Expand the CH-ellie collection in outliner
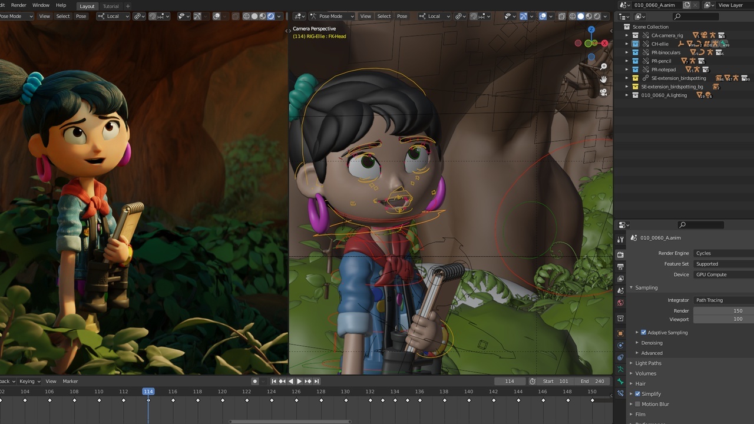The width and height of the screenshot is (754, 424). click(x=627, y=44)
